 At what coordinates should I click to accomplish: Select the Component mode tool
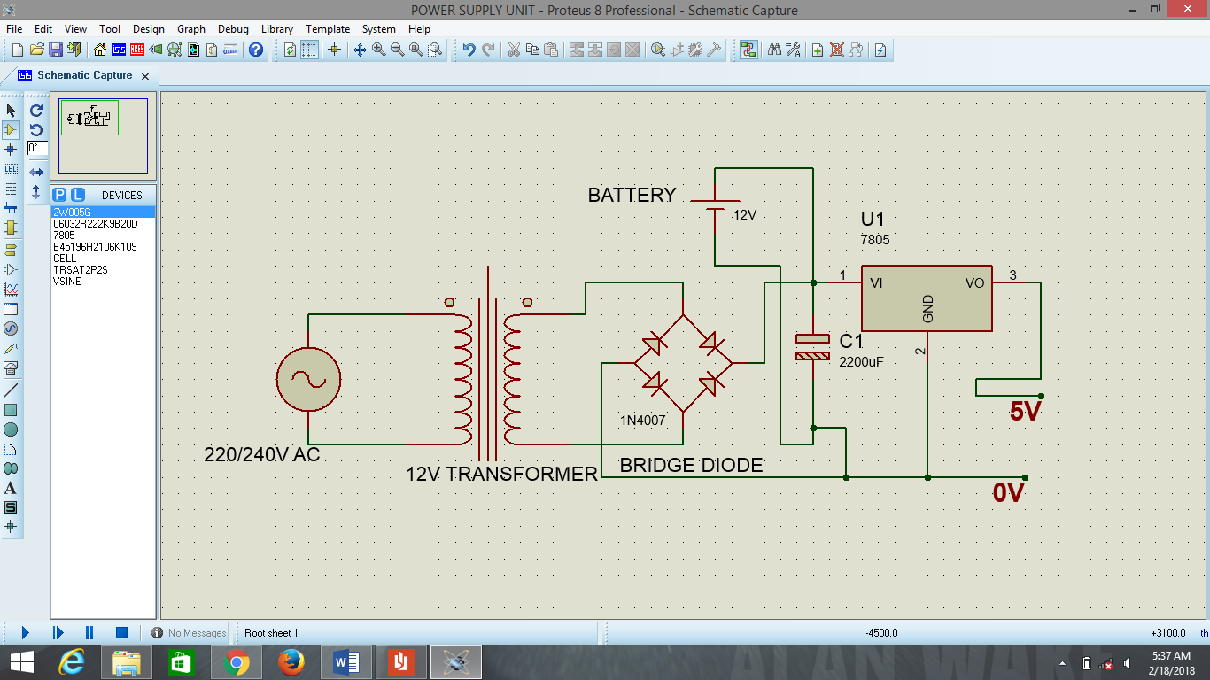(x=12, y=130)
